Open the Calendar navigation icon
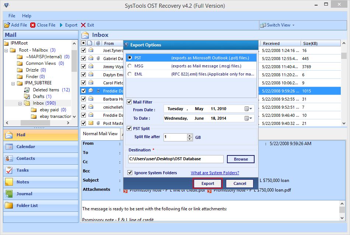350x235 pixels. (x=9, y=147)
